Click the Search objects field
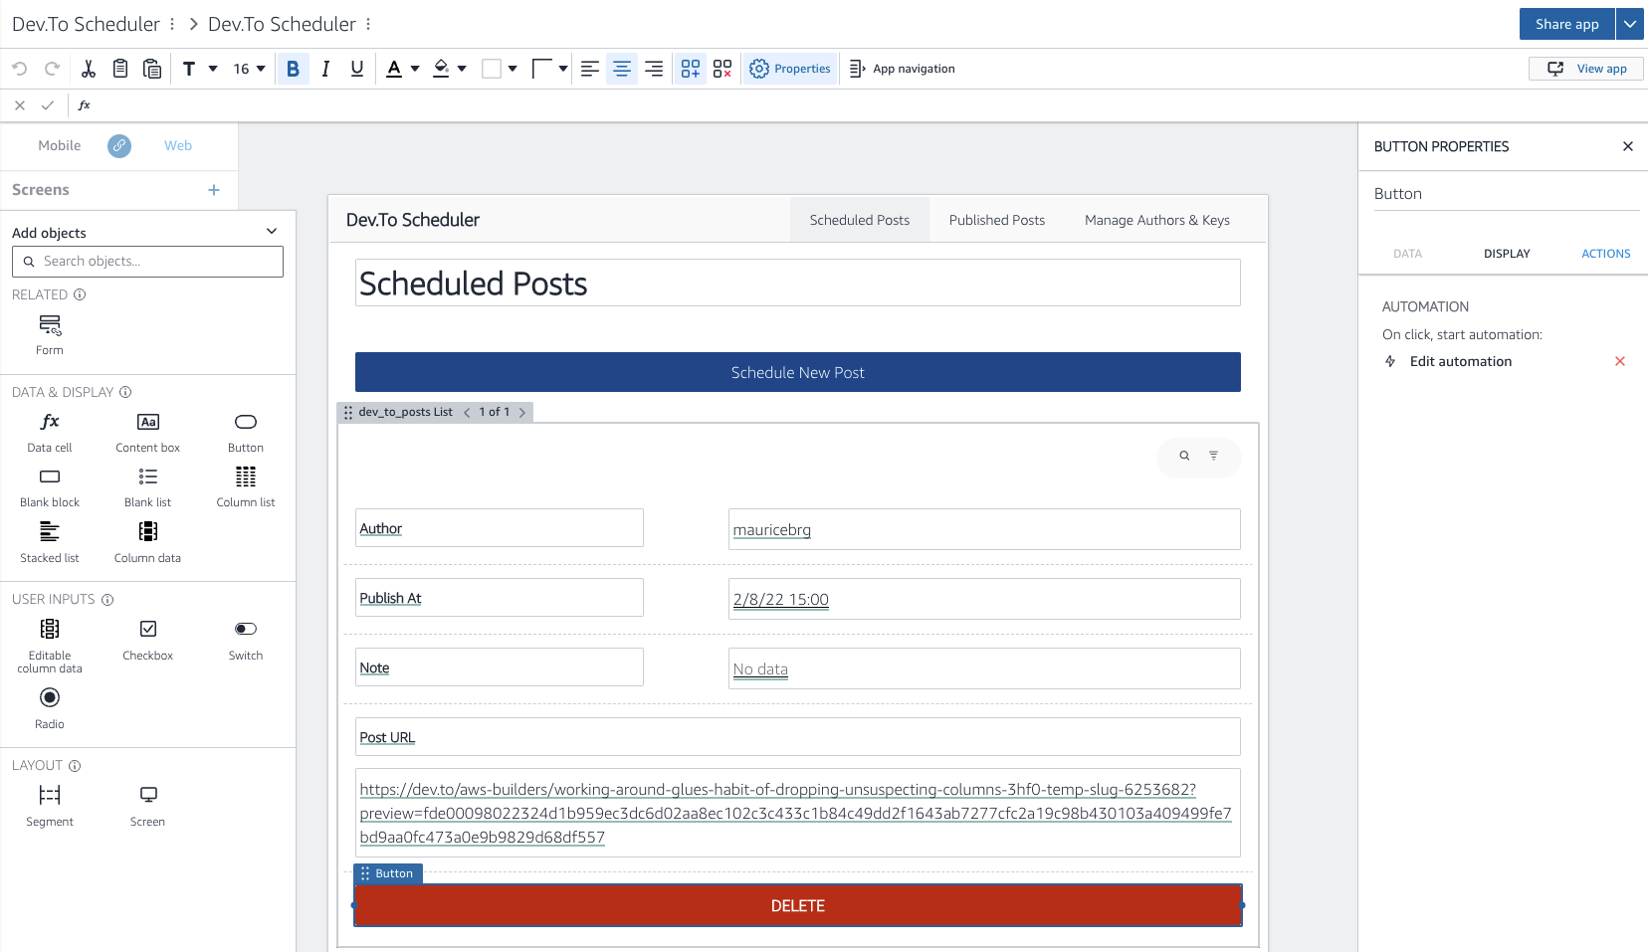The image size is (1648, 952). pos(147,262)
